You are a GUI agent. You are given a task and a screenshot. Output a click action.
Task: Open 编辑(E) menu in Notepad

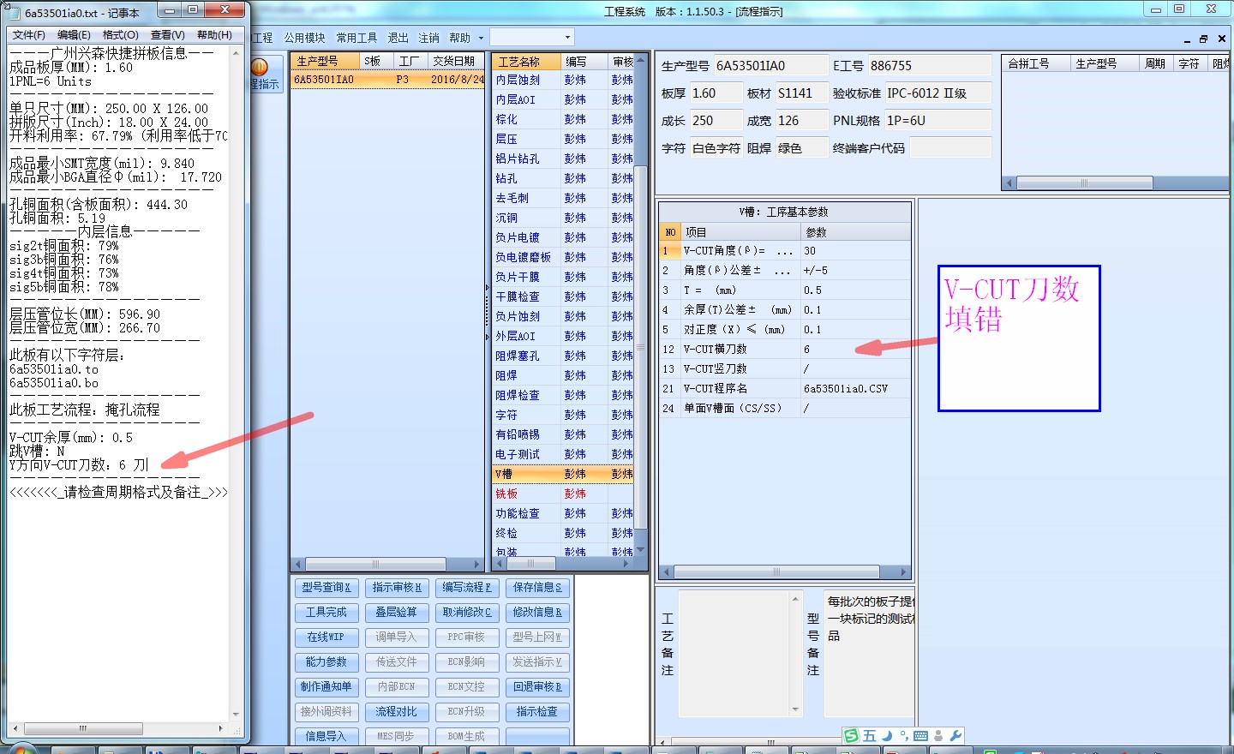tap(74, 34)
